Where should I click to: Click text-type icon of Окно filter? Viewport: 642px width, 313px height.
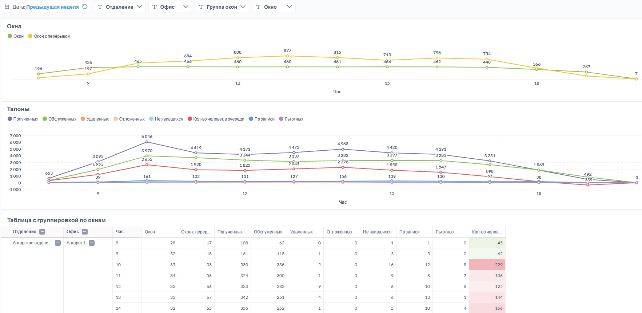coord(258,7)
